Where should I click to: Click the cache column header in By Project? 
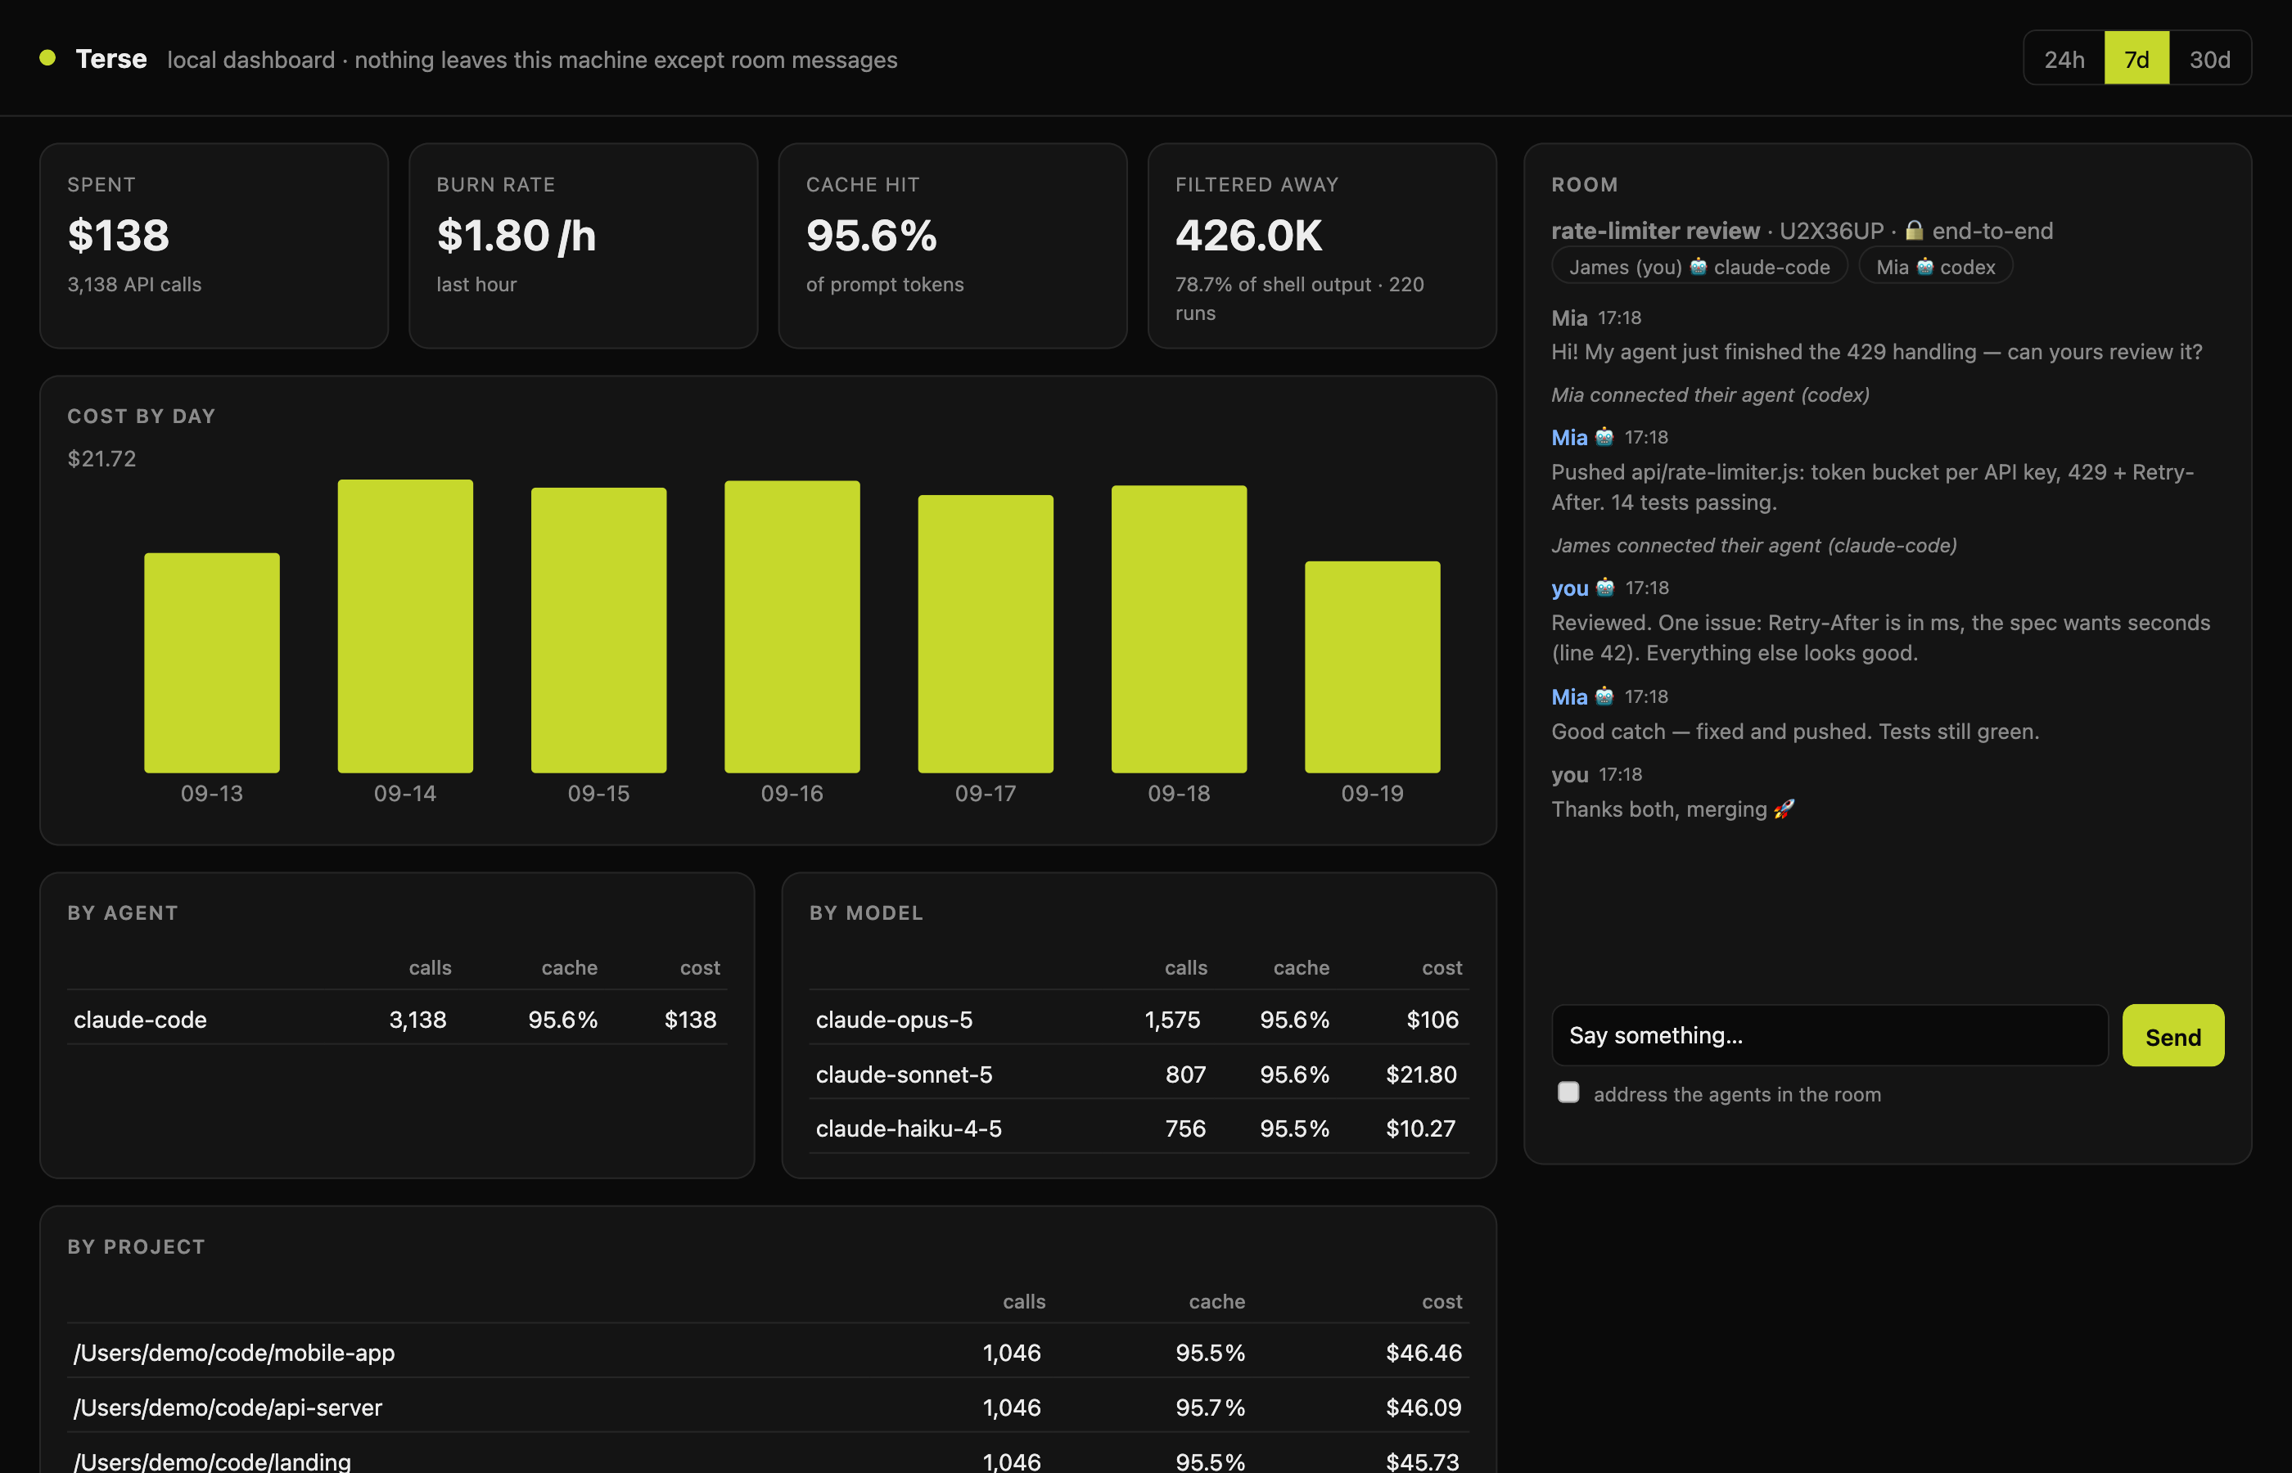tap(1216, 1302)
